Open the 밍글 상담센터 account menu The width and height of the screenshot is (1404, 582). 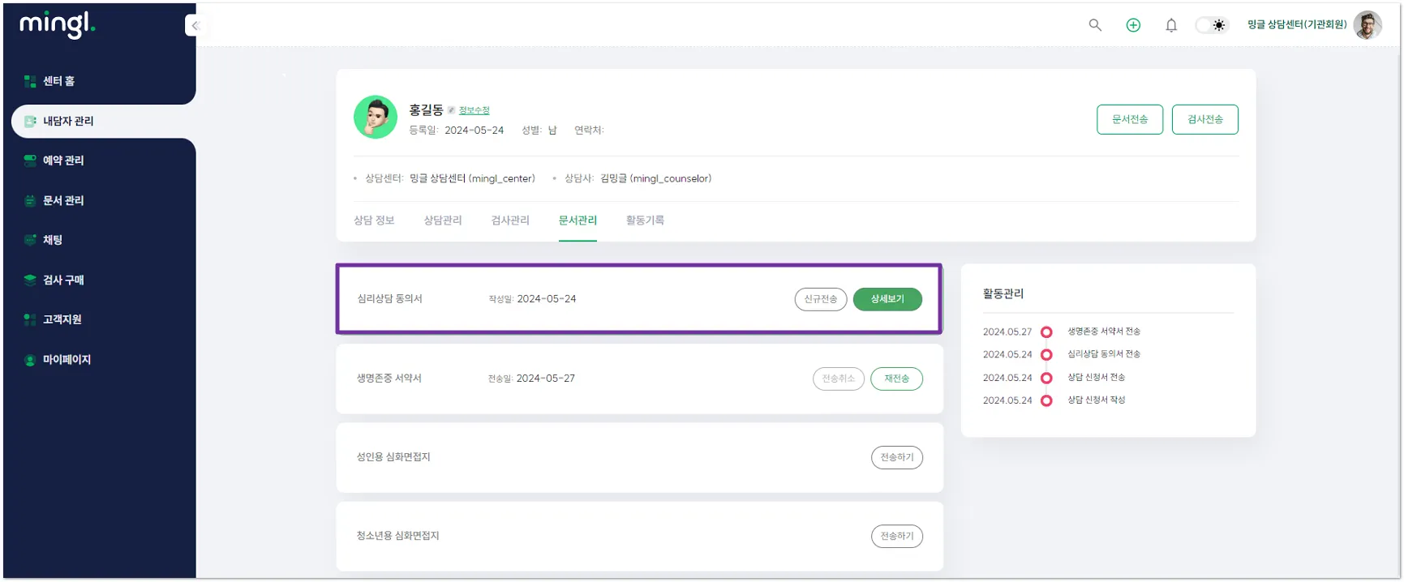pyautogui.click(x=1296, y=25)
